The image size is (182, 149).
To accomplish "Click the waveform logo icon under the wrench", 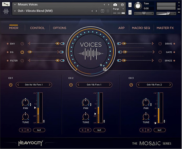I will pyautogui.click(x=6, y=11).
